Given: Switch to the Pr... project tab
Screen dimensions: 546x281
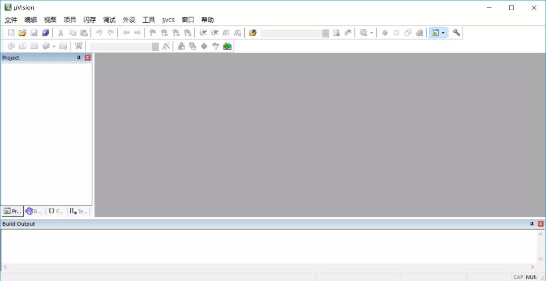Looking at the screenshot, I should click(x=13, y=211).
